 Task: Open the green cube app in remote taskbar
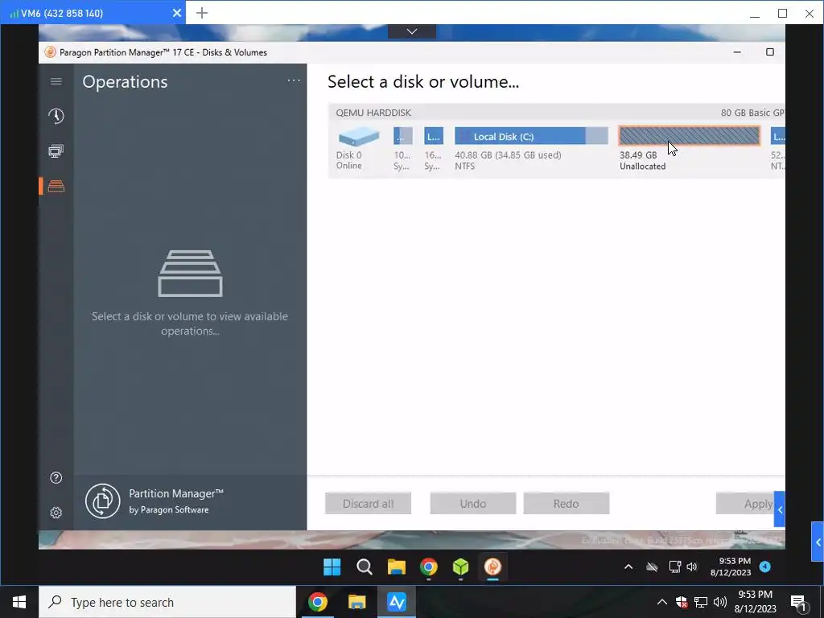pyautogui.click(x=461, y=567)
